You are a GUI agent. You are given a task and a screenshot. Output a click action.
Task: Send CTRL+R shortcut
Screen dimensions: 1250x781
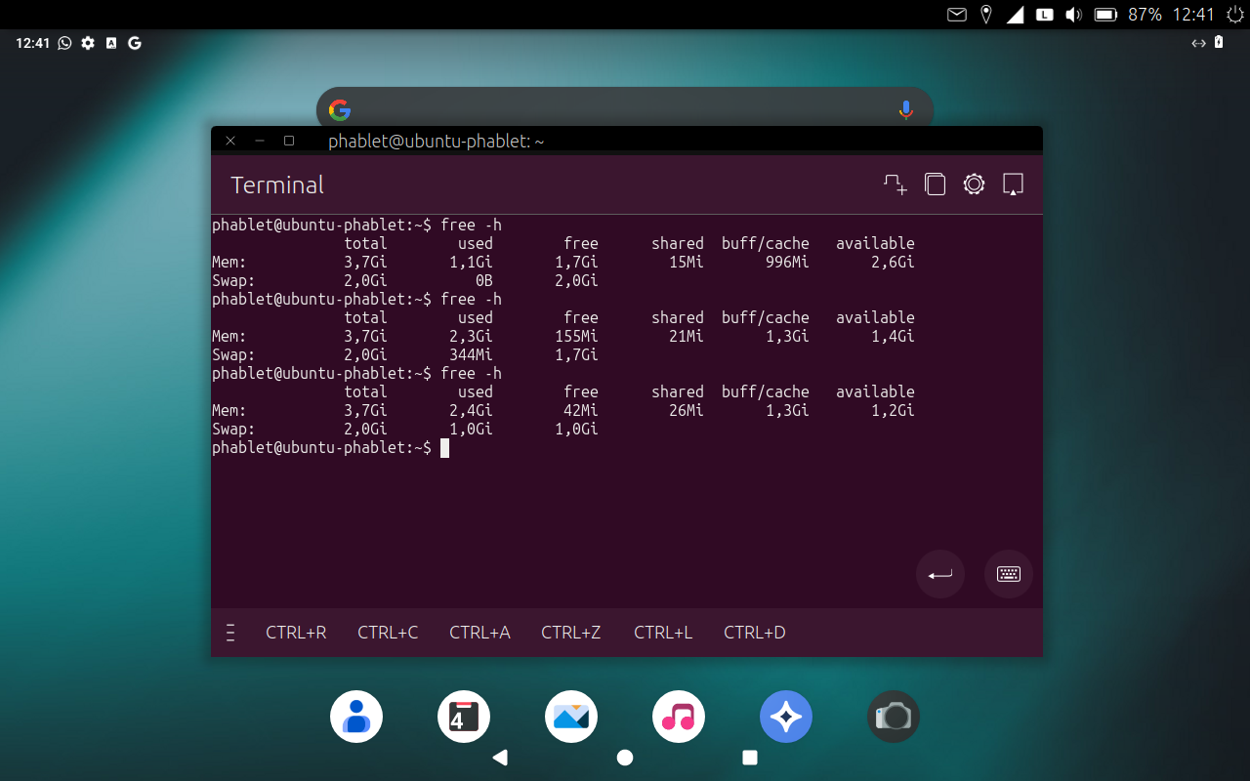point(296,633)
